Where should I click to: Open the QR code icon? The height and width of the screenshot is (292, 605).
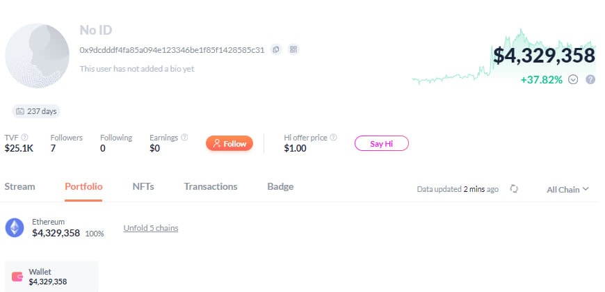293,49
